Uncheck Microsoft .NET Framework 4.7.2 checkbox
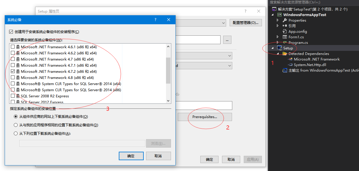The width and height of the screenshot is (359, 171). coord(13,71)
